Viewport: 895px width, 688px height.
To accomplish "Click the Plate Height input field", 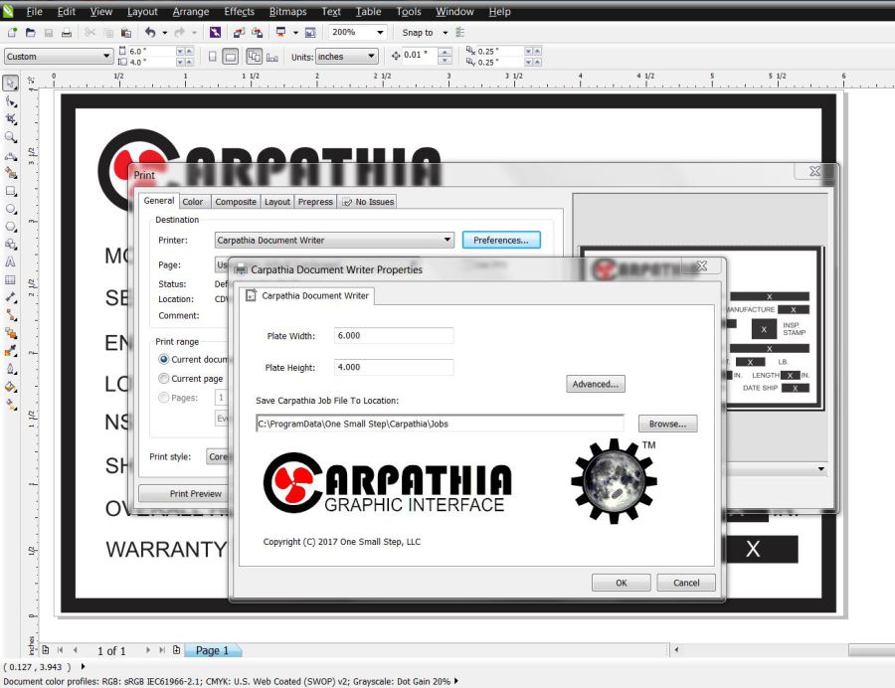I will click(x=394, y=367).
